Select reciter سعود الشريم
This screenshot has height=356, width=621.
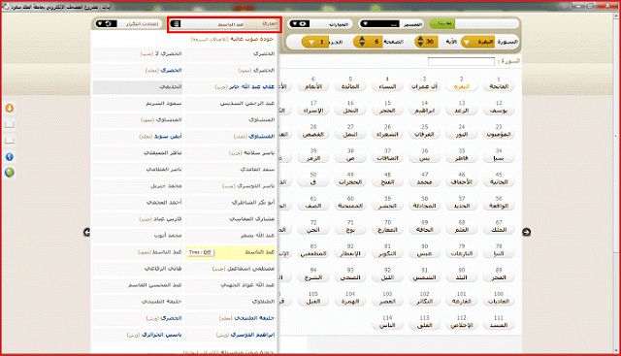point(137,104)
